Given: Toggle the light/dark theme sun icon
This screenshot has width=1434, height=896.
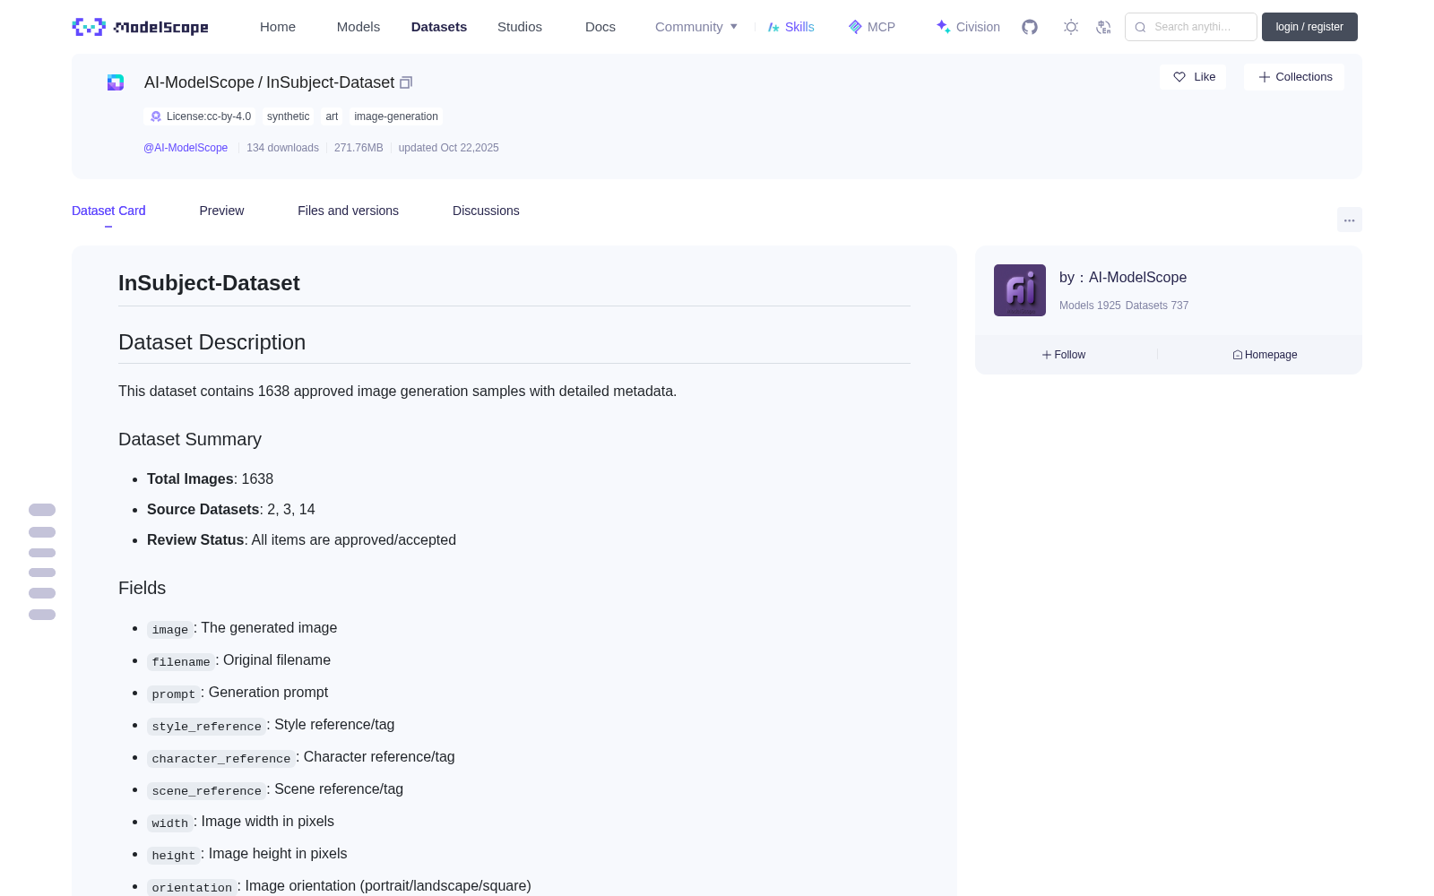Looking at the screenshot, I should click(x=1071, y=27).
